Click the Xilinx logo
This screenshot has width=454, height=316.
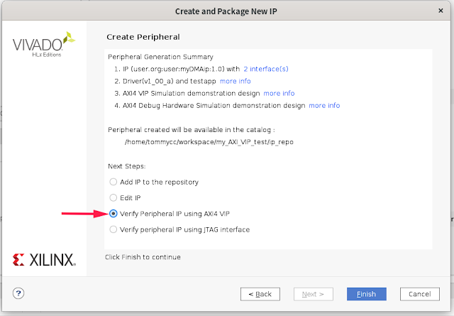[x=43, y=259]
